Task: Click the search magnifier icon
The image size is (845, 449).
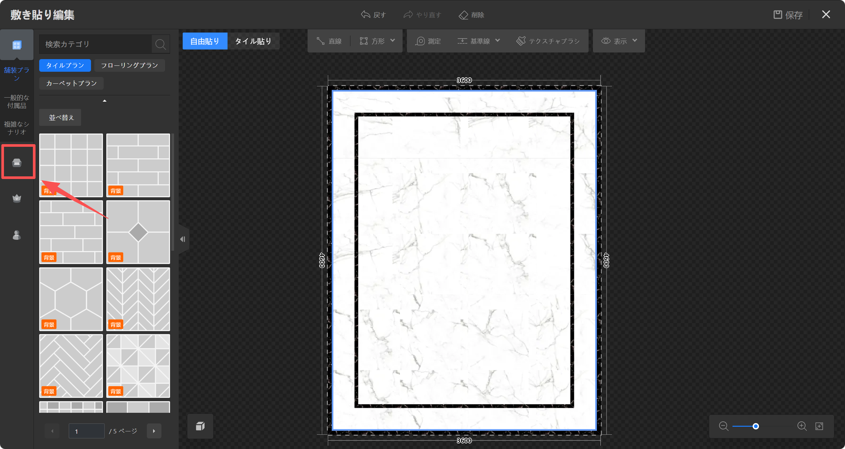Action: click(161, 44)
